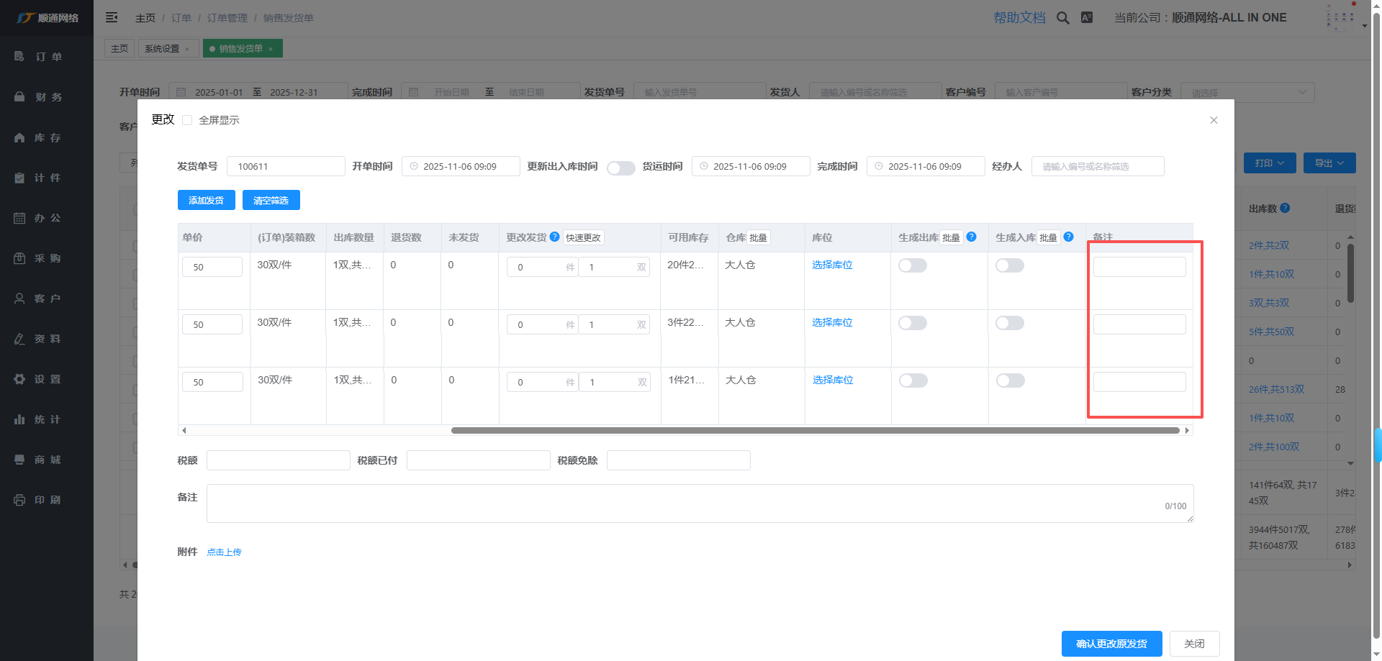Click the help icon beside 更改发货
This screenshot has width=1382, height=661.
554,237
